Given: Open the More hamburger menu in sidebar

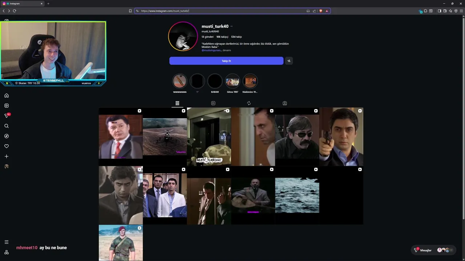Looking at the screenshot, I should tap(7, 242).
